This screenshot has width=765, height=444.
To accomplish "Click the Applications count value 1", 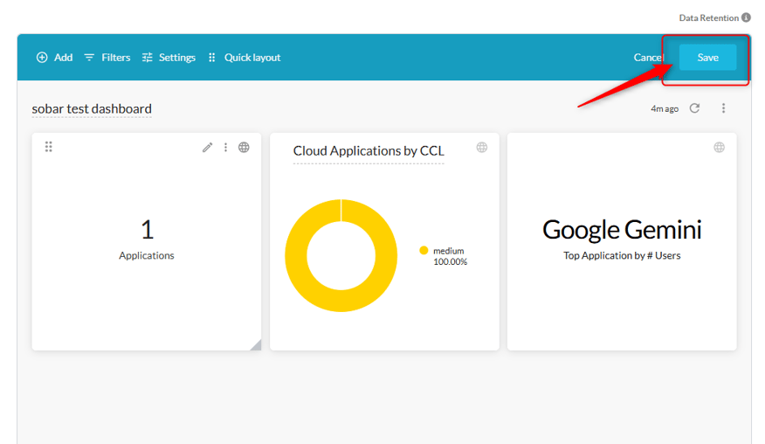I will point(147,230).
